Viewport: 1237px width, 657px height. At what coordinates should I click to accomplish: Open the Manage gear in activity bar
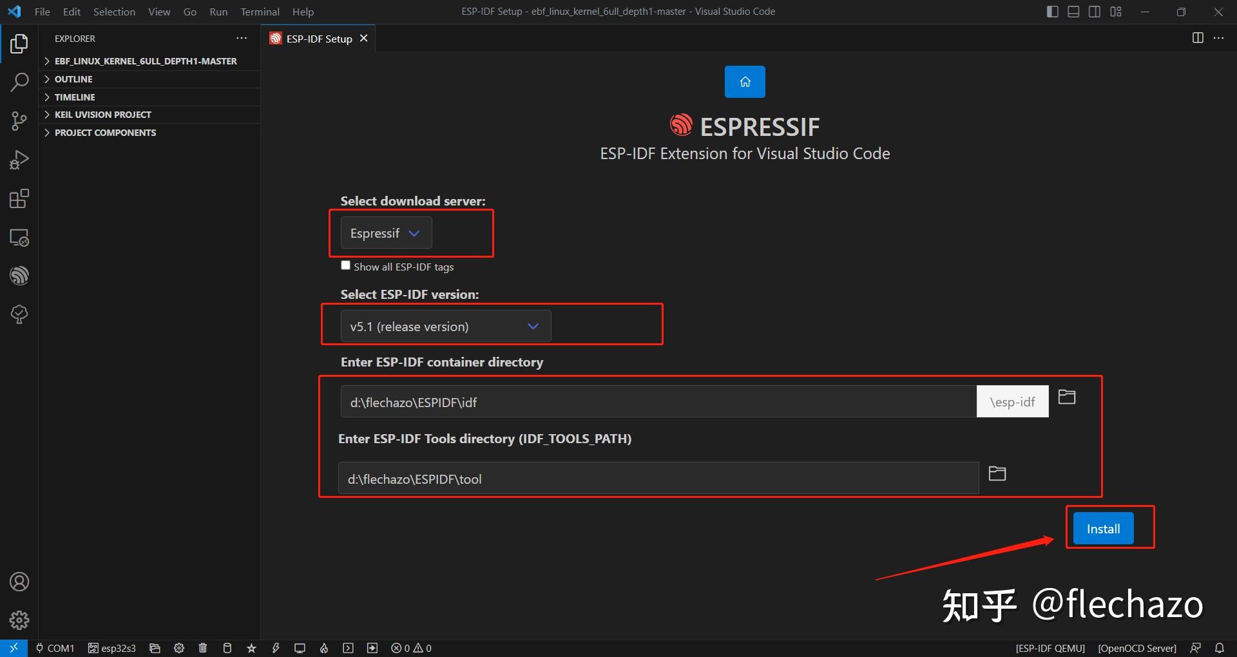[19, 620]
